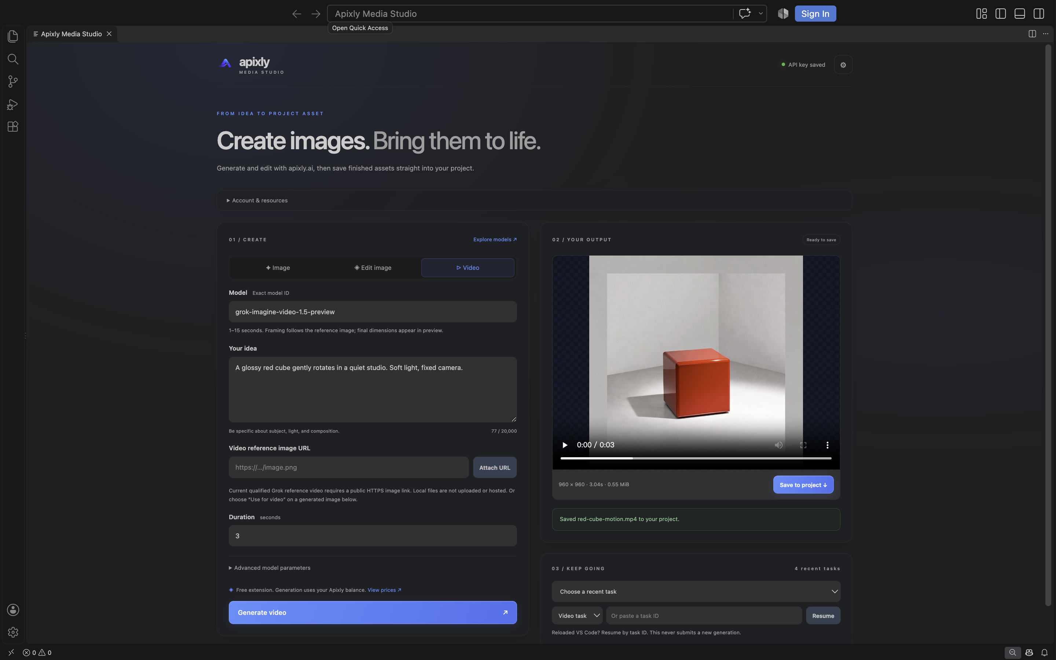This screenshot has width=1056, height=660.
Task: Click the page vertical scrollbar
Action: click(1048, 325)
